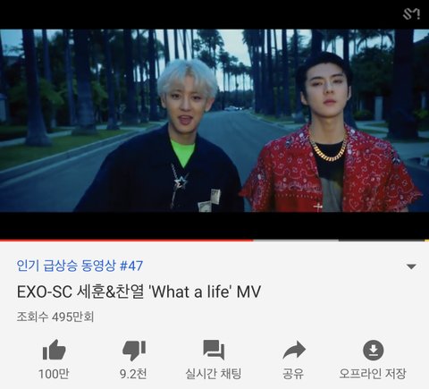Click the EXO-SC 'What a life' MV title
This screenshot has width=429, height=389.
pos(139,292)
